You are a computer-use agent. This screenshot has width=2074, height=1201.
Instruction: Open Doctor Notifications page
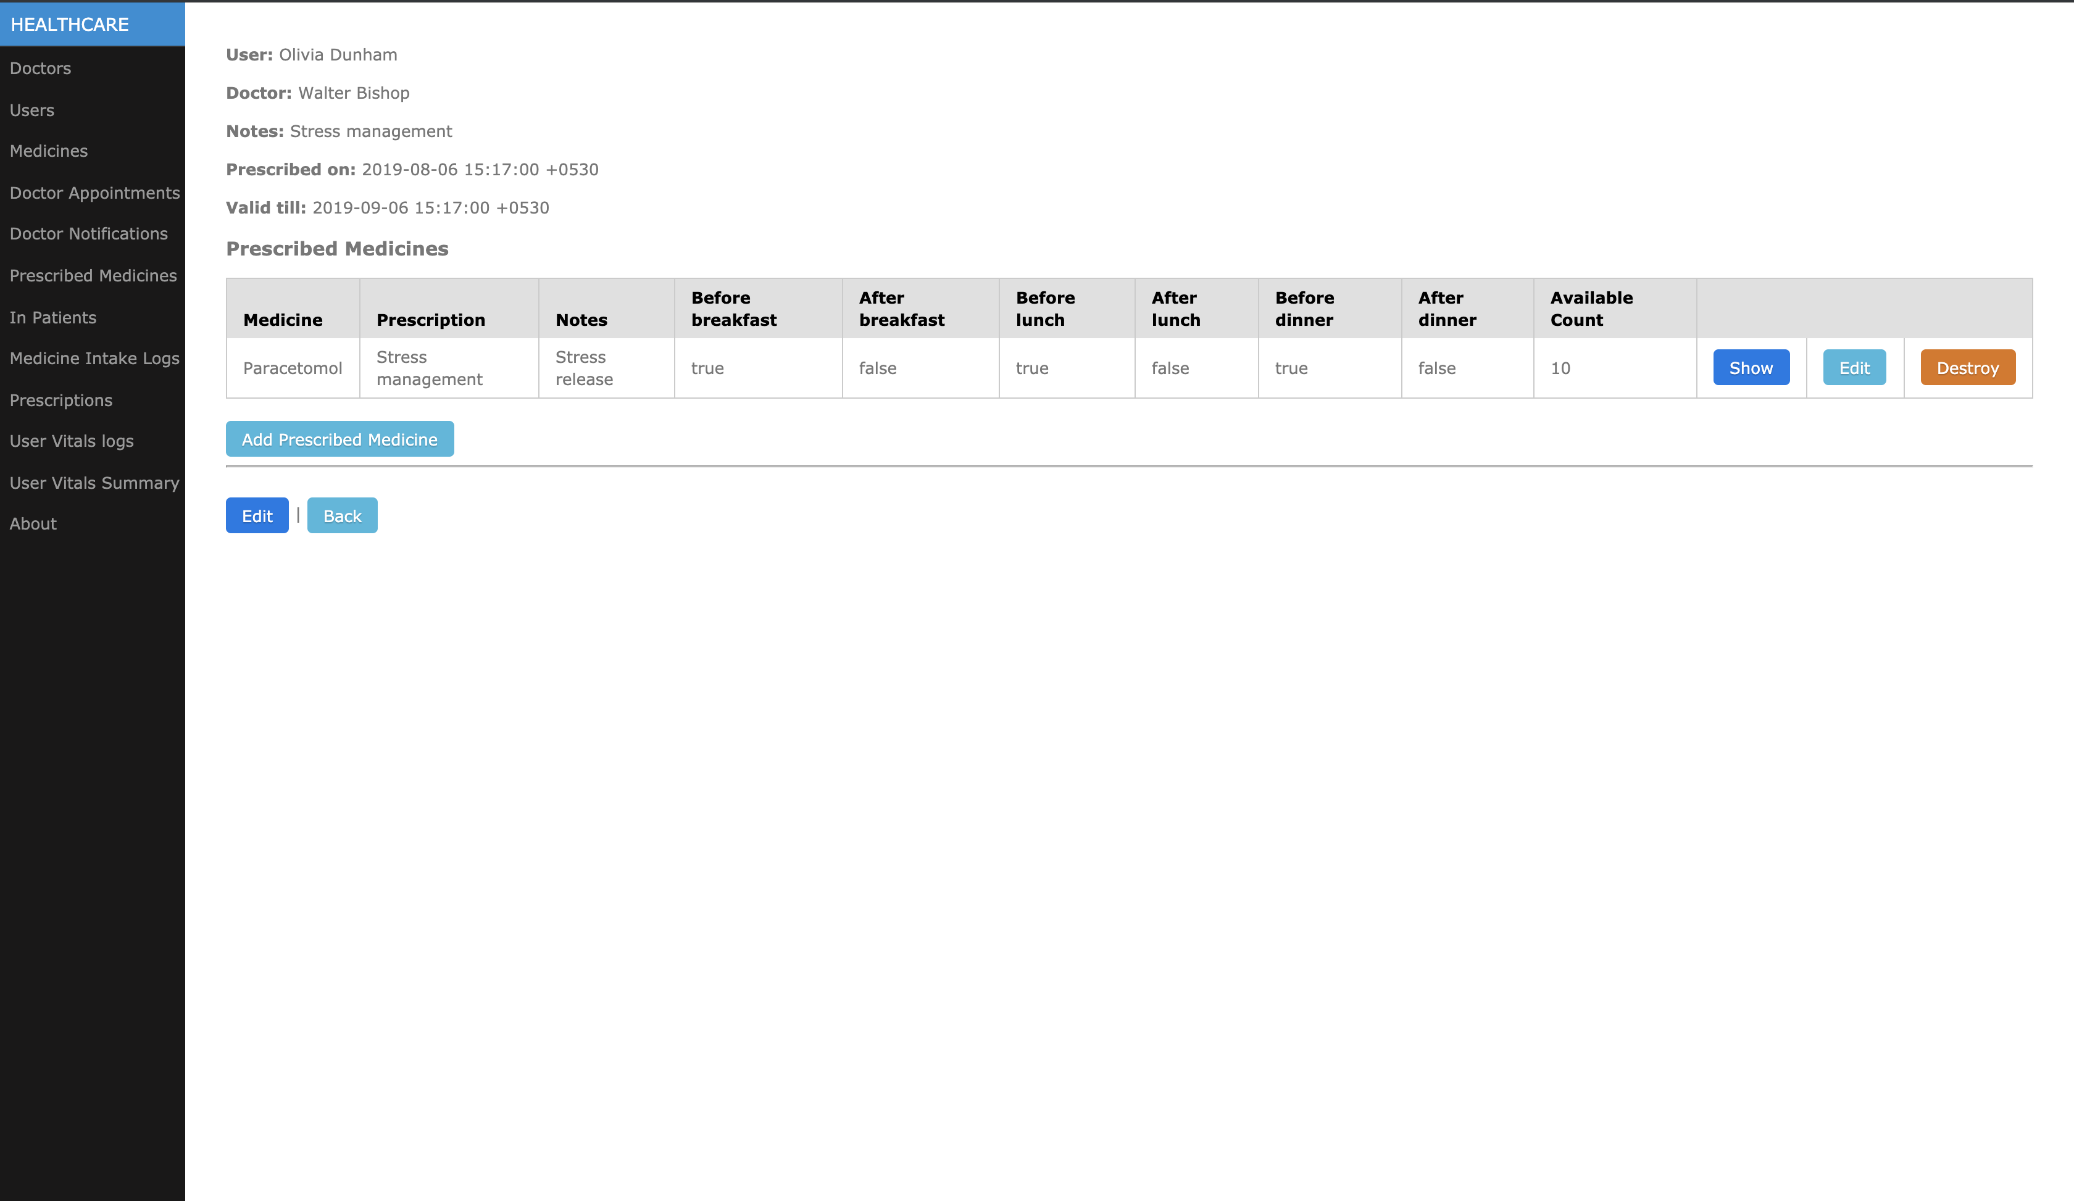click(89, 234)
